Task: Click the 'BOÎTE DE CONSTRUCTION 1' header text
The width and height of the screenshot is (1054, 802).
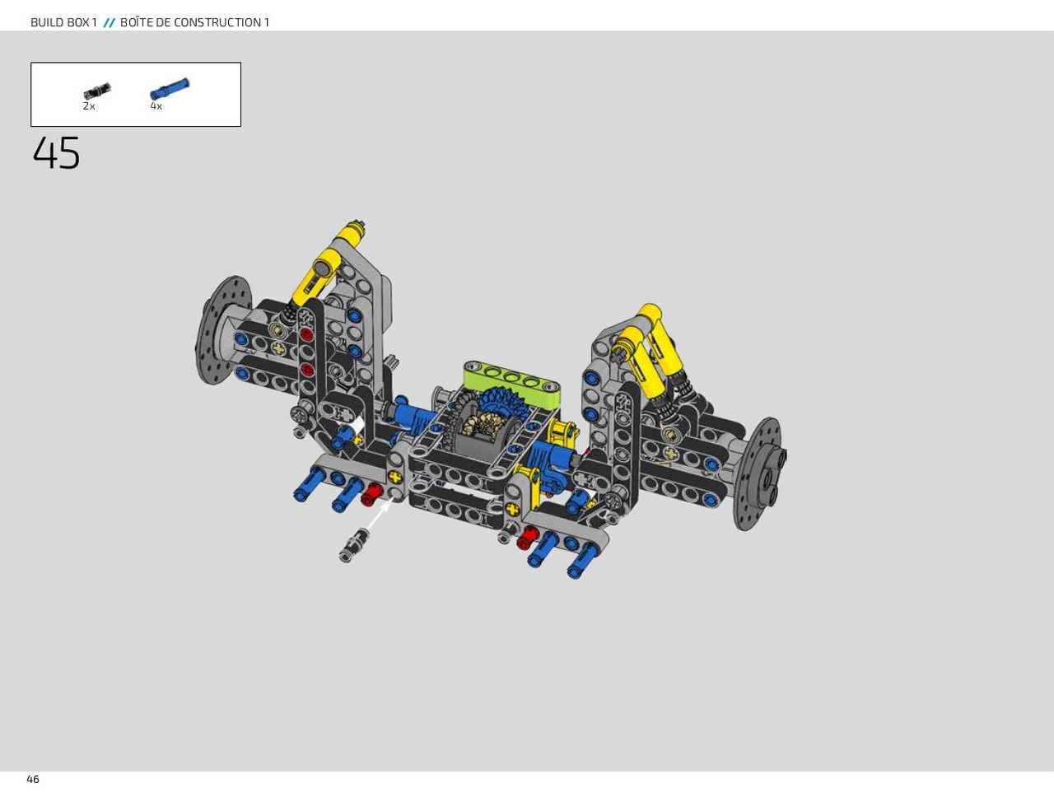Action: click(194, 22)
